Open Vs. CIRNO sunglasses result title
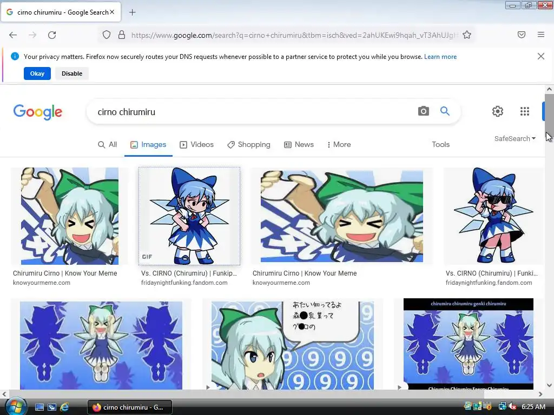The image size is (554, 415). [492, 273]
